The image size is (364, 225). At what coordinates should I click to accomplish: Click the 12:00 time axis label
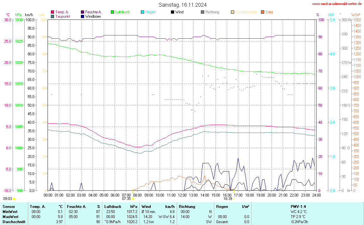pos(182,195)
